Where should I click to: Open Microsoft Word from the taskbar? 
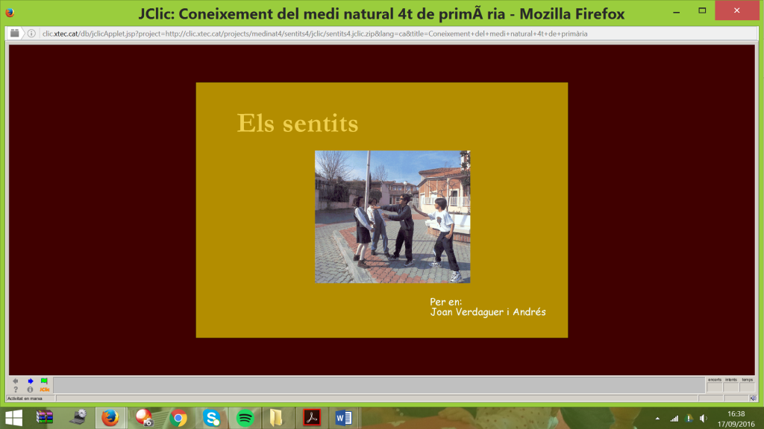[x=344, y=418]
